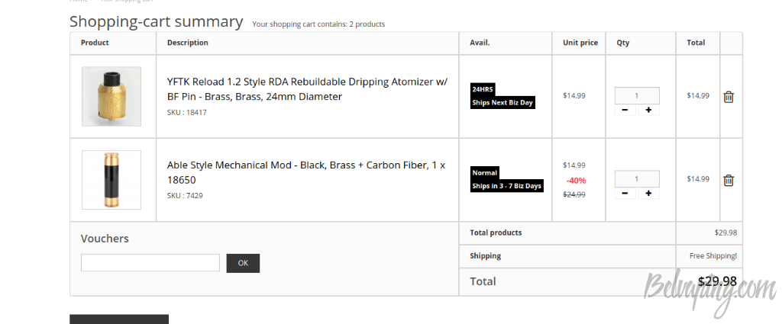This screenshot has width=782, height=324.
Task: Select the 24HRS Ships Next Biz Day badge
Action: click(x=502, y=96)
